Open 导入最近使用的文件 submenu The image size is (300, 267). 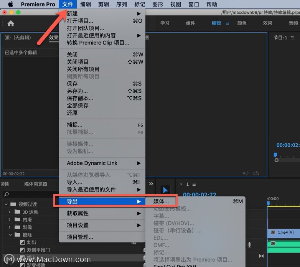(102, 190)
